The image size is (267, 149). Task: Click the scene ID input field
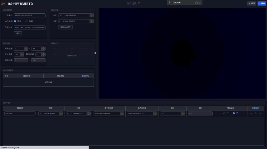coord(30,15)
